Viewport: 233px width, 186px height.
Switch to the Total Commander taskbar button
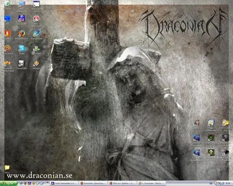point(64,183)
